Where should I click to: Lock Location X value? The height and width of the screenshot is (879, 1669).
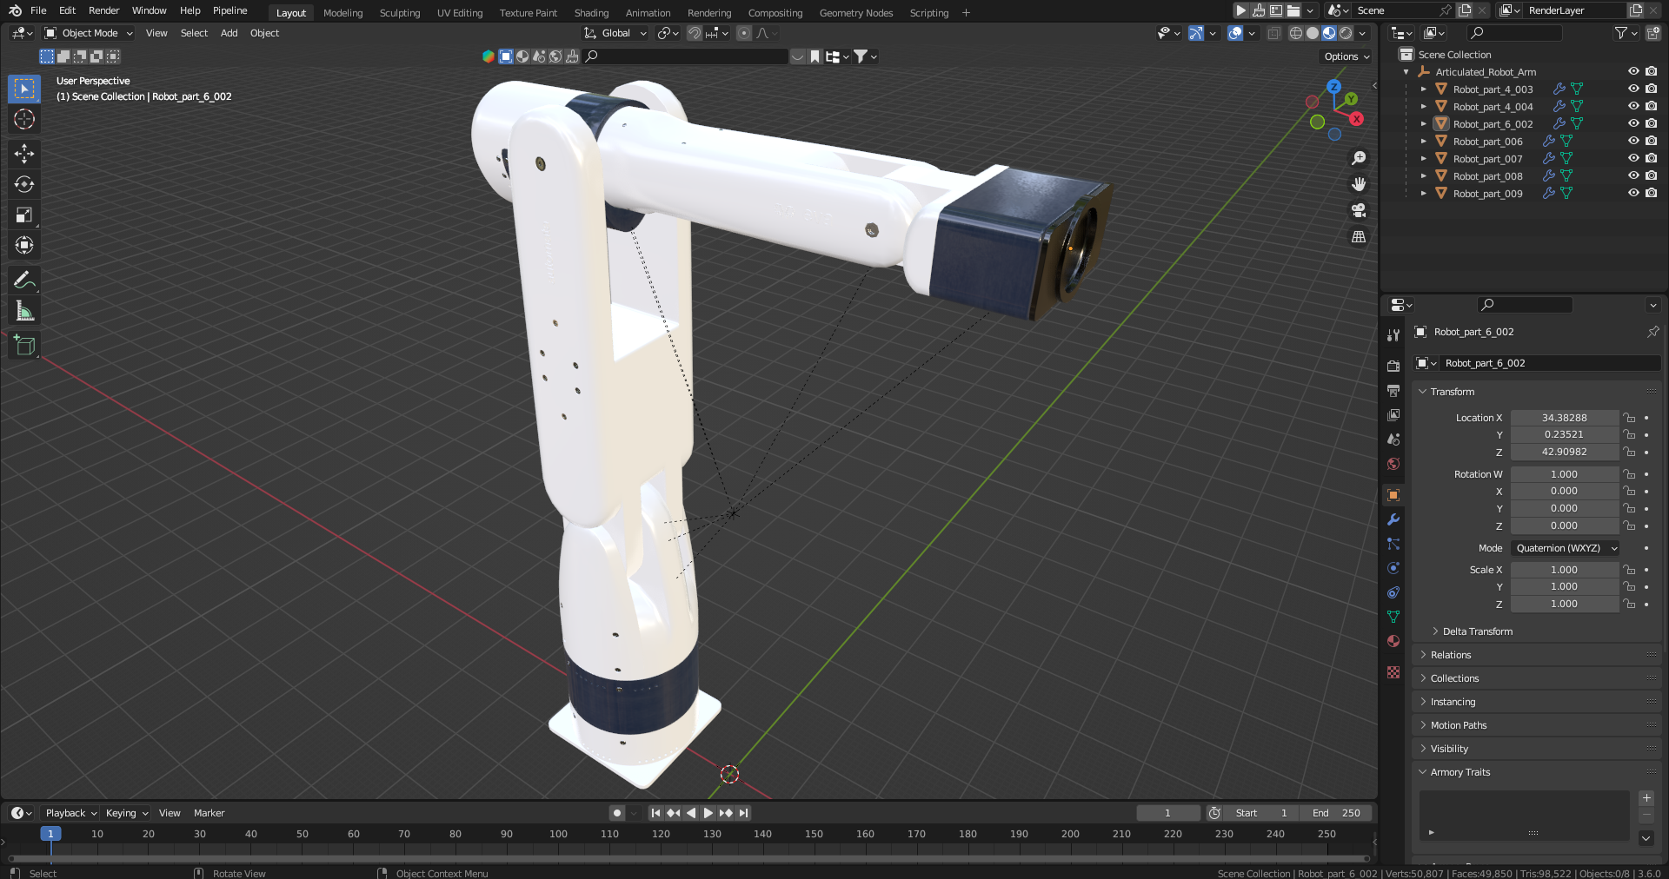[1629, 418]
